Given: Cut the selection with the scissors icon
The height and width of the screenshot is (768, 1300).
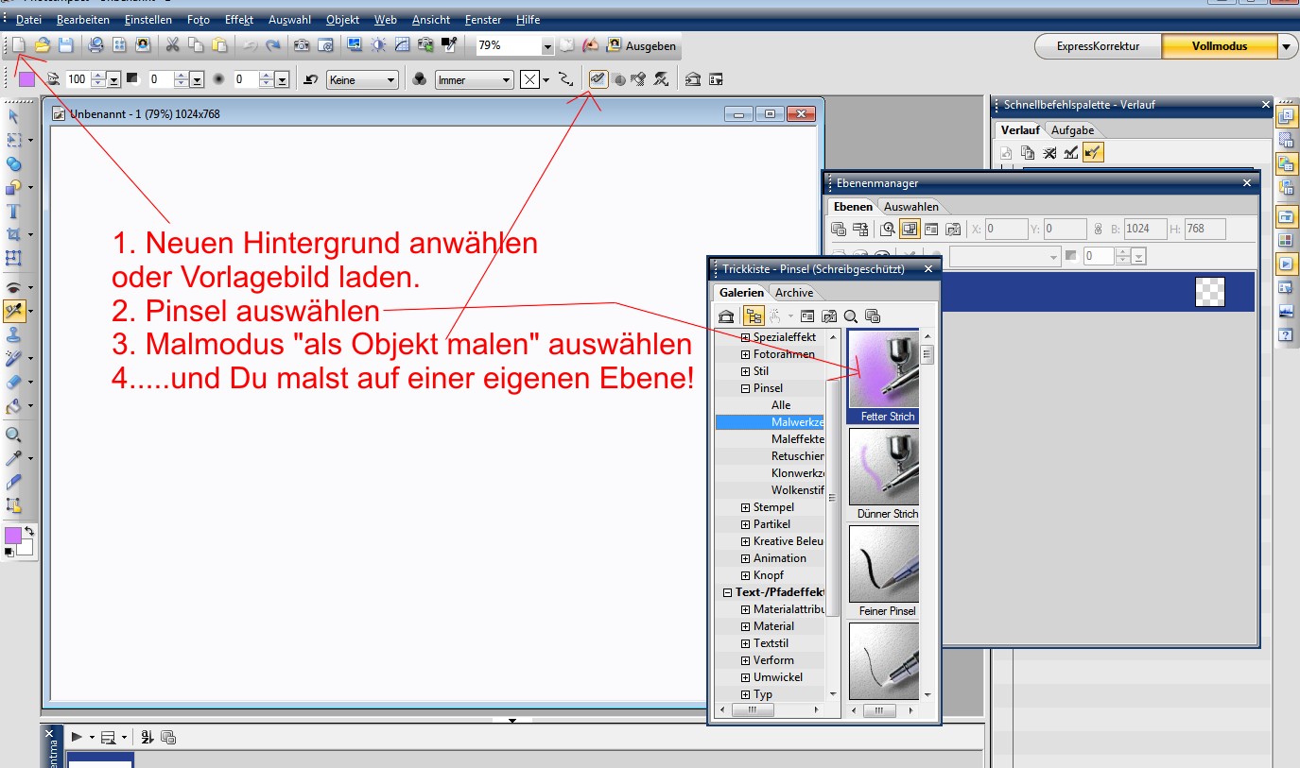Looking at the screenshot, I should pyautogui.click(x=172, y=44).
